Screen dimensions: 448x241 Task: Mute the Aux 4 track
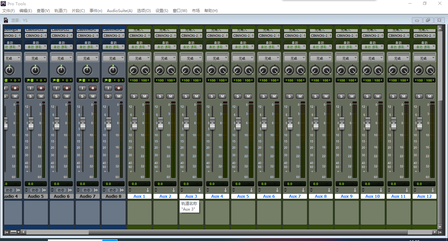(222, 96)
